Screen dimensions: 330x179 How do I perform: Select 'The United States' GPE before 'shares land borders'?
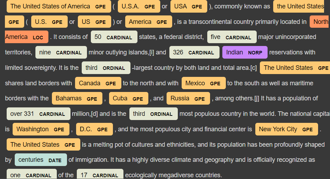(x=295, y=68)
